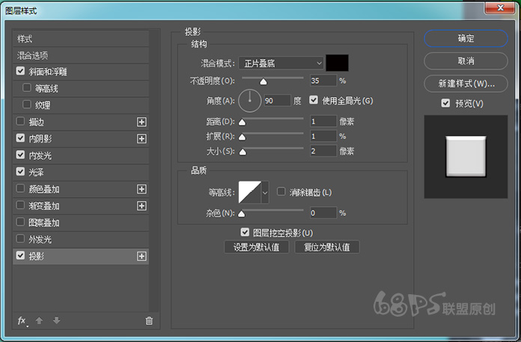Select 混合选项 in the left list
This screenshot has width=521, height=342.
[x=81, y=55]
